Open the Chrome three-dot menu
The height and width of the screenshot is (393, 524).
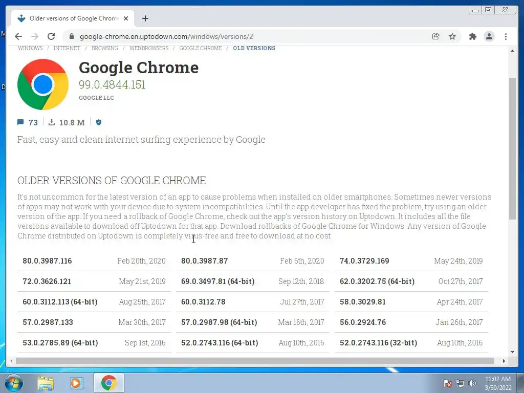coord(506,36)
